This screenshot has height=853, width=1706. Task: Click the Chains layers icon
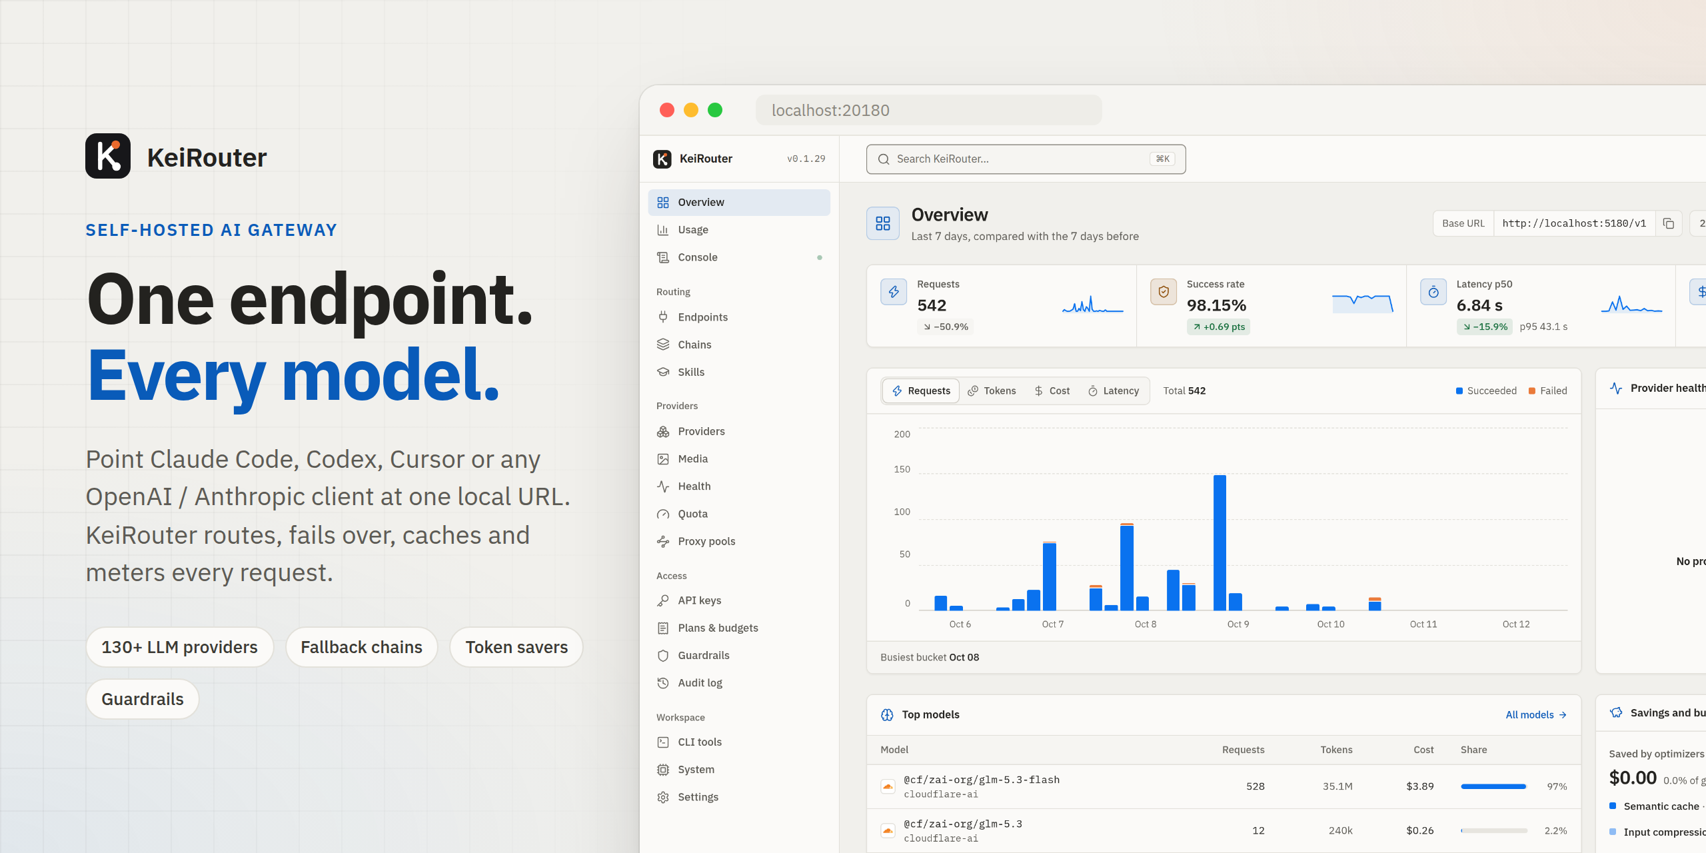pyautogui.click(x=662, y=345)
